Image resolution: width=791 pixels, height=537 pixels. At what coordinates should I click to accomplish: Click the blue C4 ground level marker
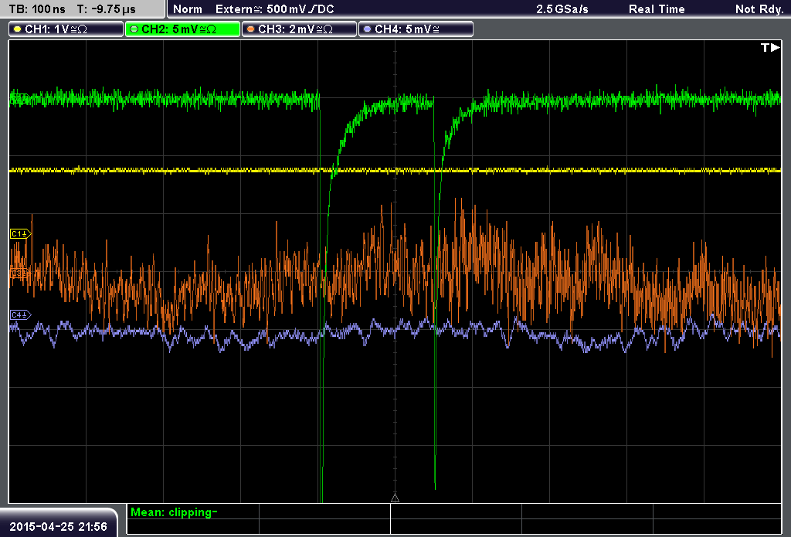[20, 315]
